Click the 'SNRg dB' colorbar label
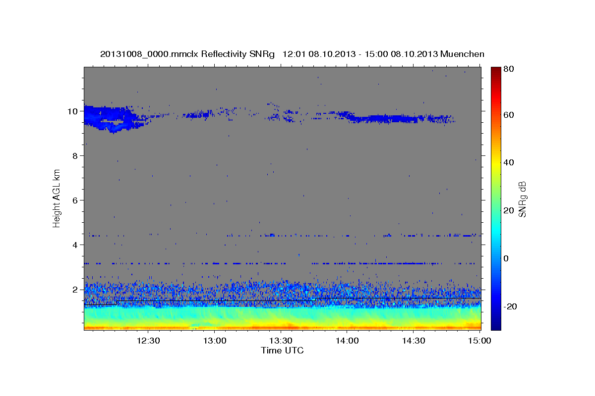The height and width of the screenshot is (396, 595). pyautogui.click(x=522, y=199)
